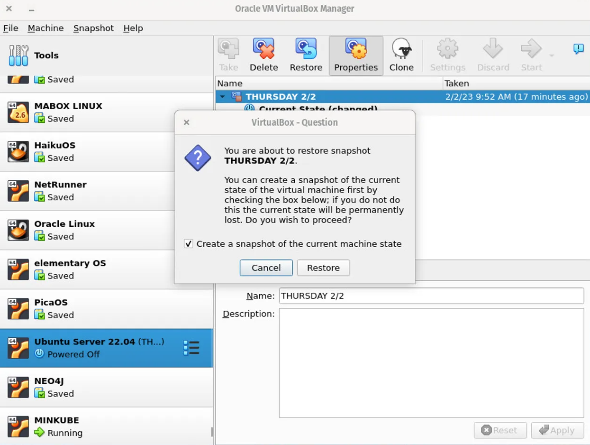Click the Take snapshot toolbar icon
This screenshot has height=445, width=590.
coord(228,49)
